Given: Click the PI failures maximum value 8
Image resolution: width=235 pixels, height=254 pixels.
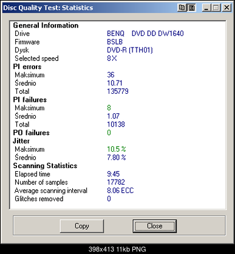Looking at the screenshot, I should pos(109,108).
